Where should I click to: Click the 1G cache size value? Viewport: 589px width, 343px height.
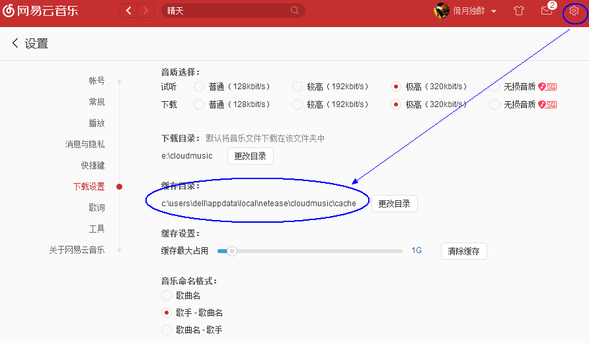[416, 250]
